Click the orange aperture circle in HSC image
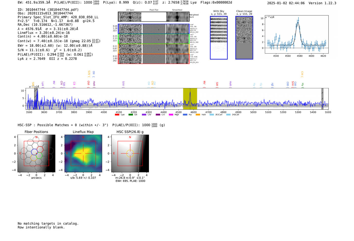The width and height of the screenshot is (354, 241). (x=130, y=154)
